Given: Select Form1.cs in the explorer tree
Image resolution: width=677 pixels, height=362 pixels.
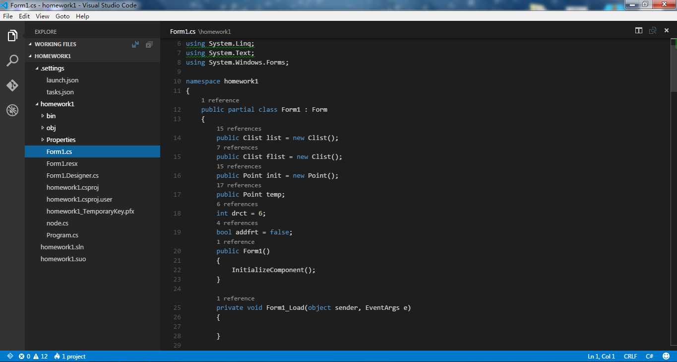Looking at the screenshot, I should click(92, 151).
